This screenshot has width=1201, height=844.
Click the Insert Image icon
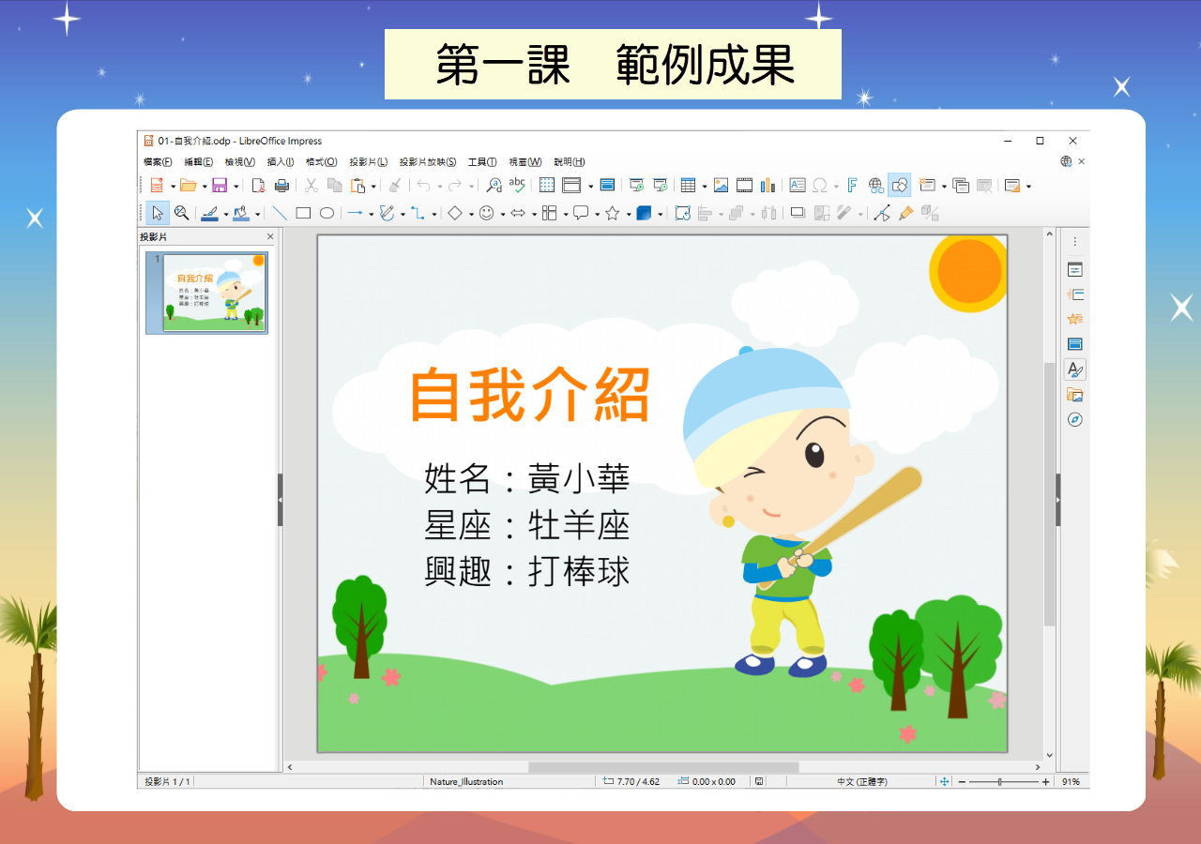click(721, 186)
